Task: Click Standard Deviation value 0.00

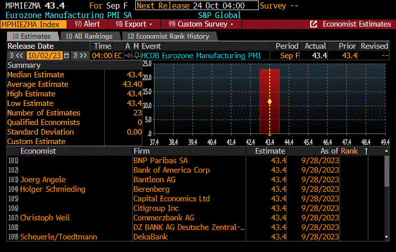Action: click(x=134, y=132)
